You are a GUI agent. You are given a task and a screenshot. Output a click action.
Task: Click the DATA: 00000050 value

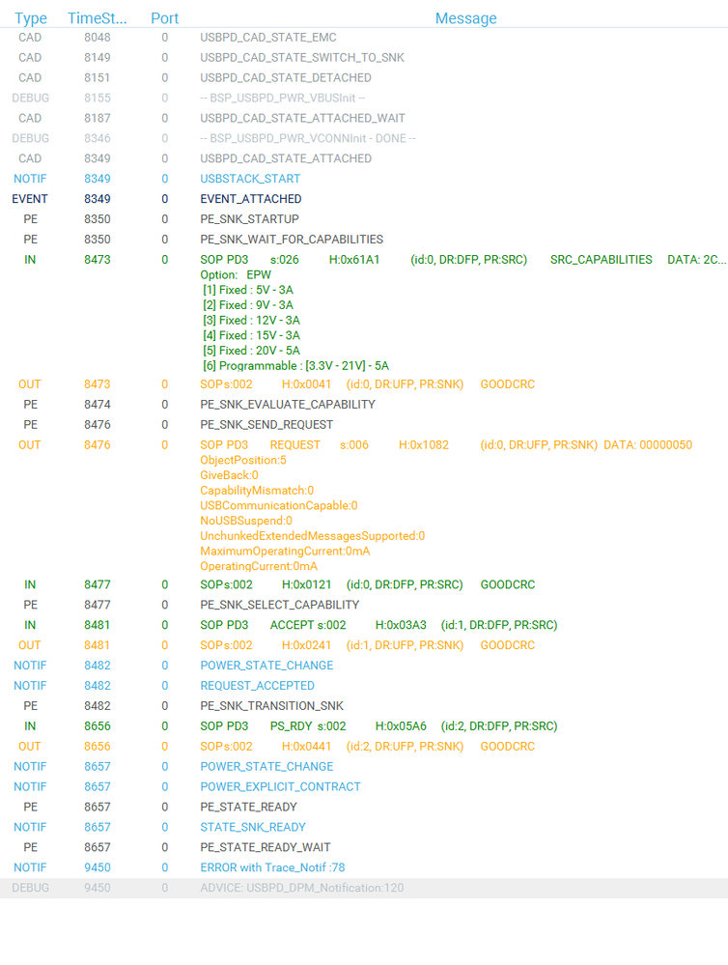(x=648, y=445)
